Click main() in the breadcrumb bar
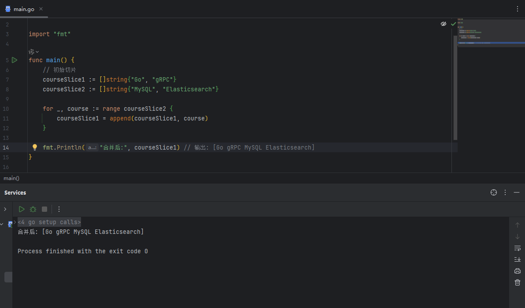Image resolution: width=525 pixels, height=308 pixels. [x=11, y=178]
